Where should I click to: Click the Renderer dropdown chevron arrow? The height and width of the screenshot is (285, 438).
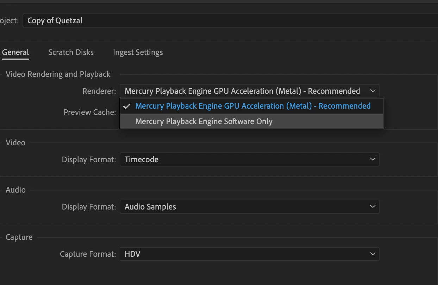tap(373, 91)
